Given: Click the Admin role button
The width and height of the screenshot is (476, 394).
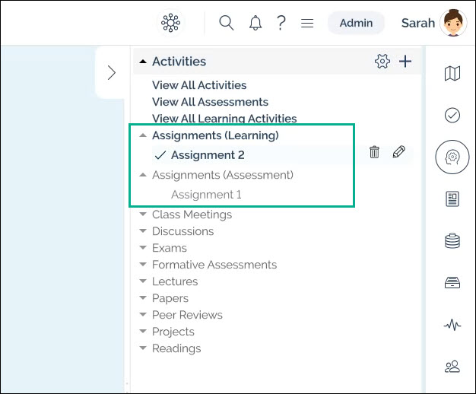Looking at the screenshot, I should 356,23.
